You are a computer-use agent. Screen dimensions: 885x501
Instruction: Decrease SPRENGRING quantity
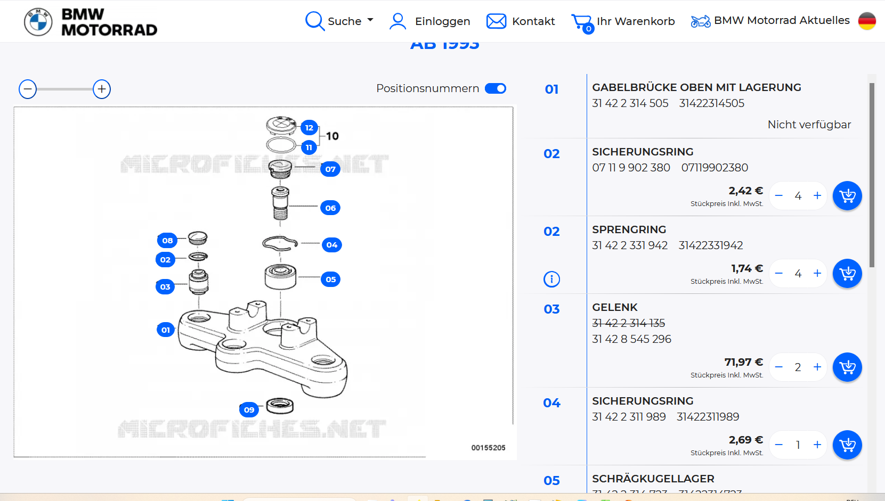coord(779,274)
